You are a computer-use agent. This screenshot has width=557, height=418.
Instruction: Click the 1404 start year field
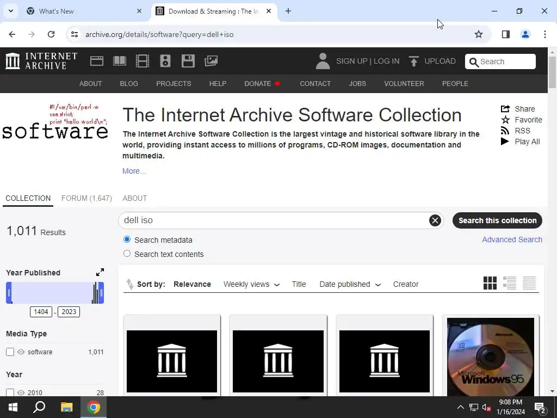pos(41,312)
